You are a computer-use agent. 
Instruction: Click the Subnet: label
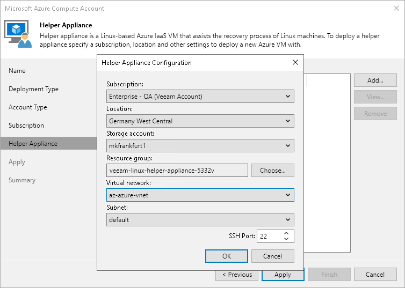pyautogui.click(x=117, y=208)
